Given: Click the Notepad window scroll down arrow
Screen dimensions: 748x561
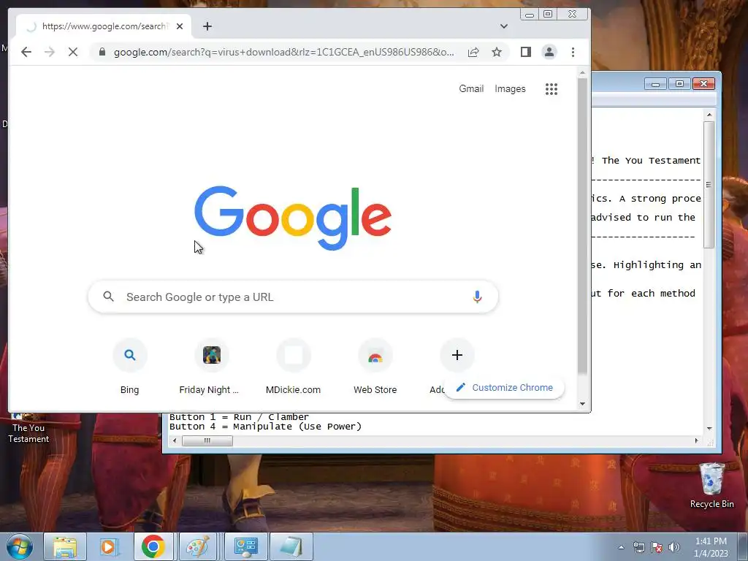Looking at the screenshot, I should pos(709,428).
